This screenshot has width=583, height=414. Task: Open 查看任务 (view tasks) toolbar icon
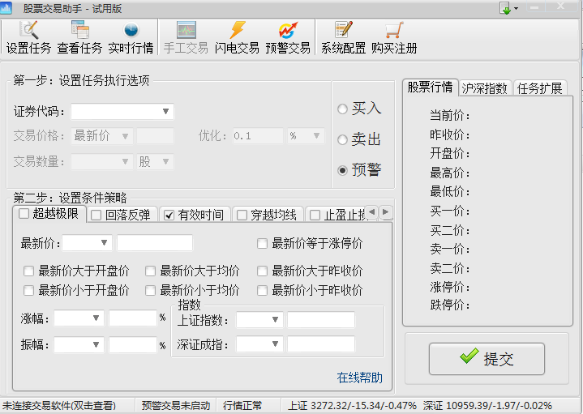click(79, 37)
